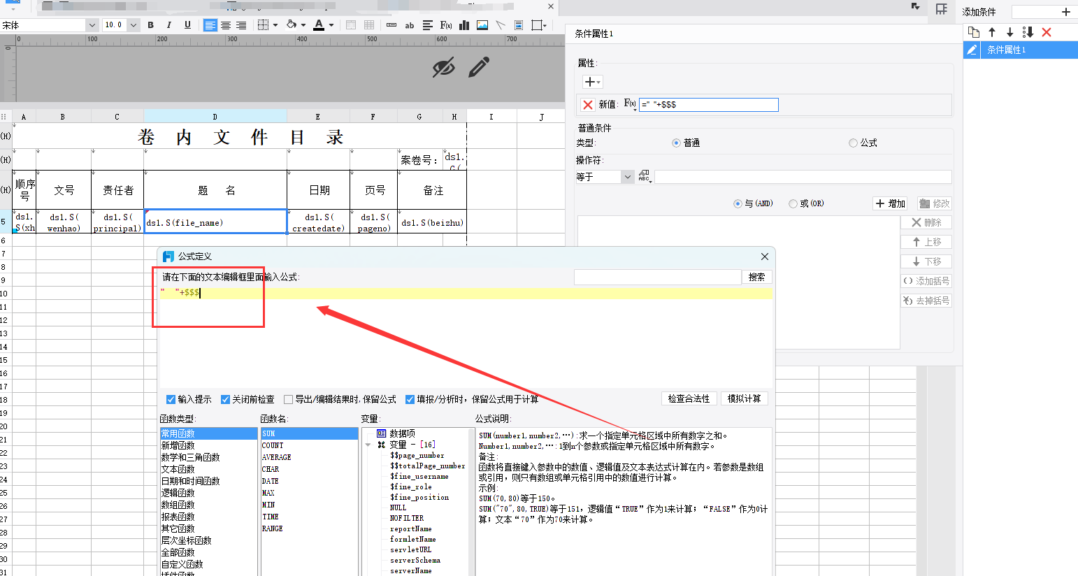The height and width of the screenshot is (576, 1078).
Task: Select the $$page_number variable
Action: tap(417, 456)
